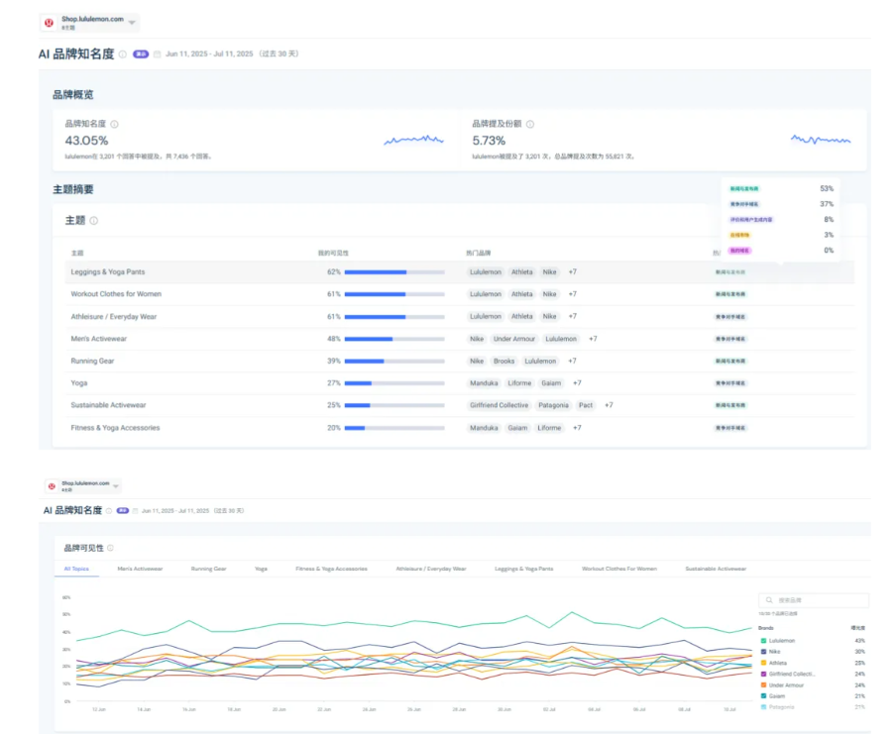This screenshot has width=896, height=734.
Task: Open the Jun 11 - Jul 11, 2025 date range above 品牌可见性
Action: [192, 511]
